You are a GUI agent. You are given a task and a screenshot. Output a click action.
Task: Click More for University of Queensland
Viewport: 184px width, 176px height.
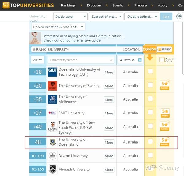[x=109, y=142]
